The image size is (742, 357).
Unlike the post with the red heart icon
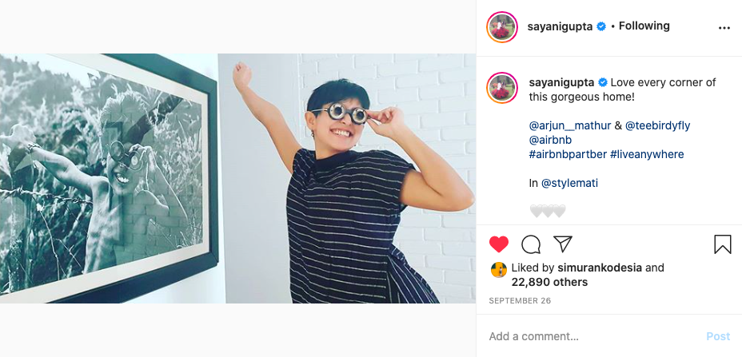(499, 244)
